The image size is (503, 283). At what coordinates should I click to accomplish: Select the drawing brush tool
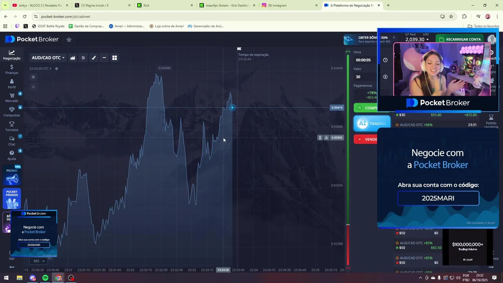(94, 58)
